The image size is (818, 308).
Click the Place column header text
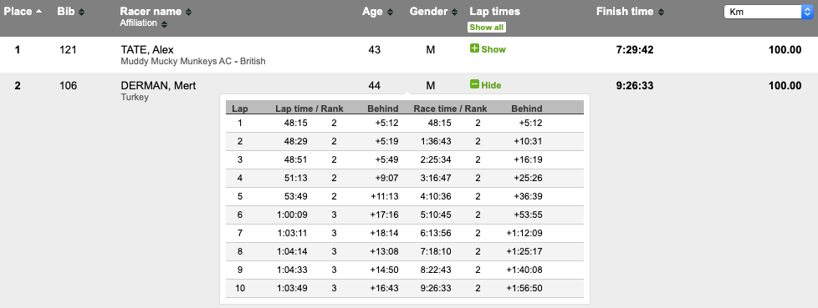18,12
